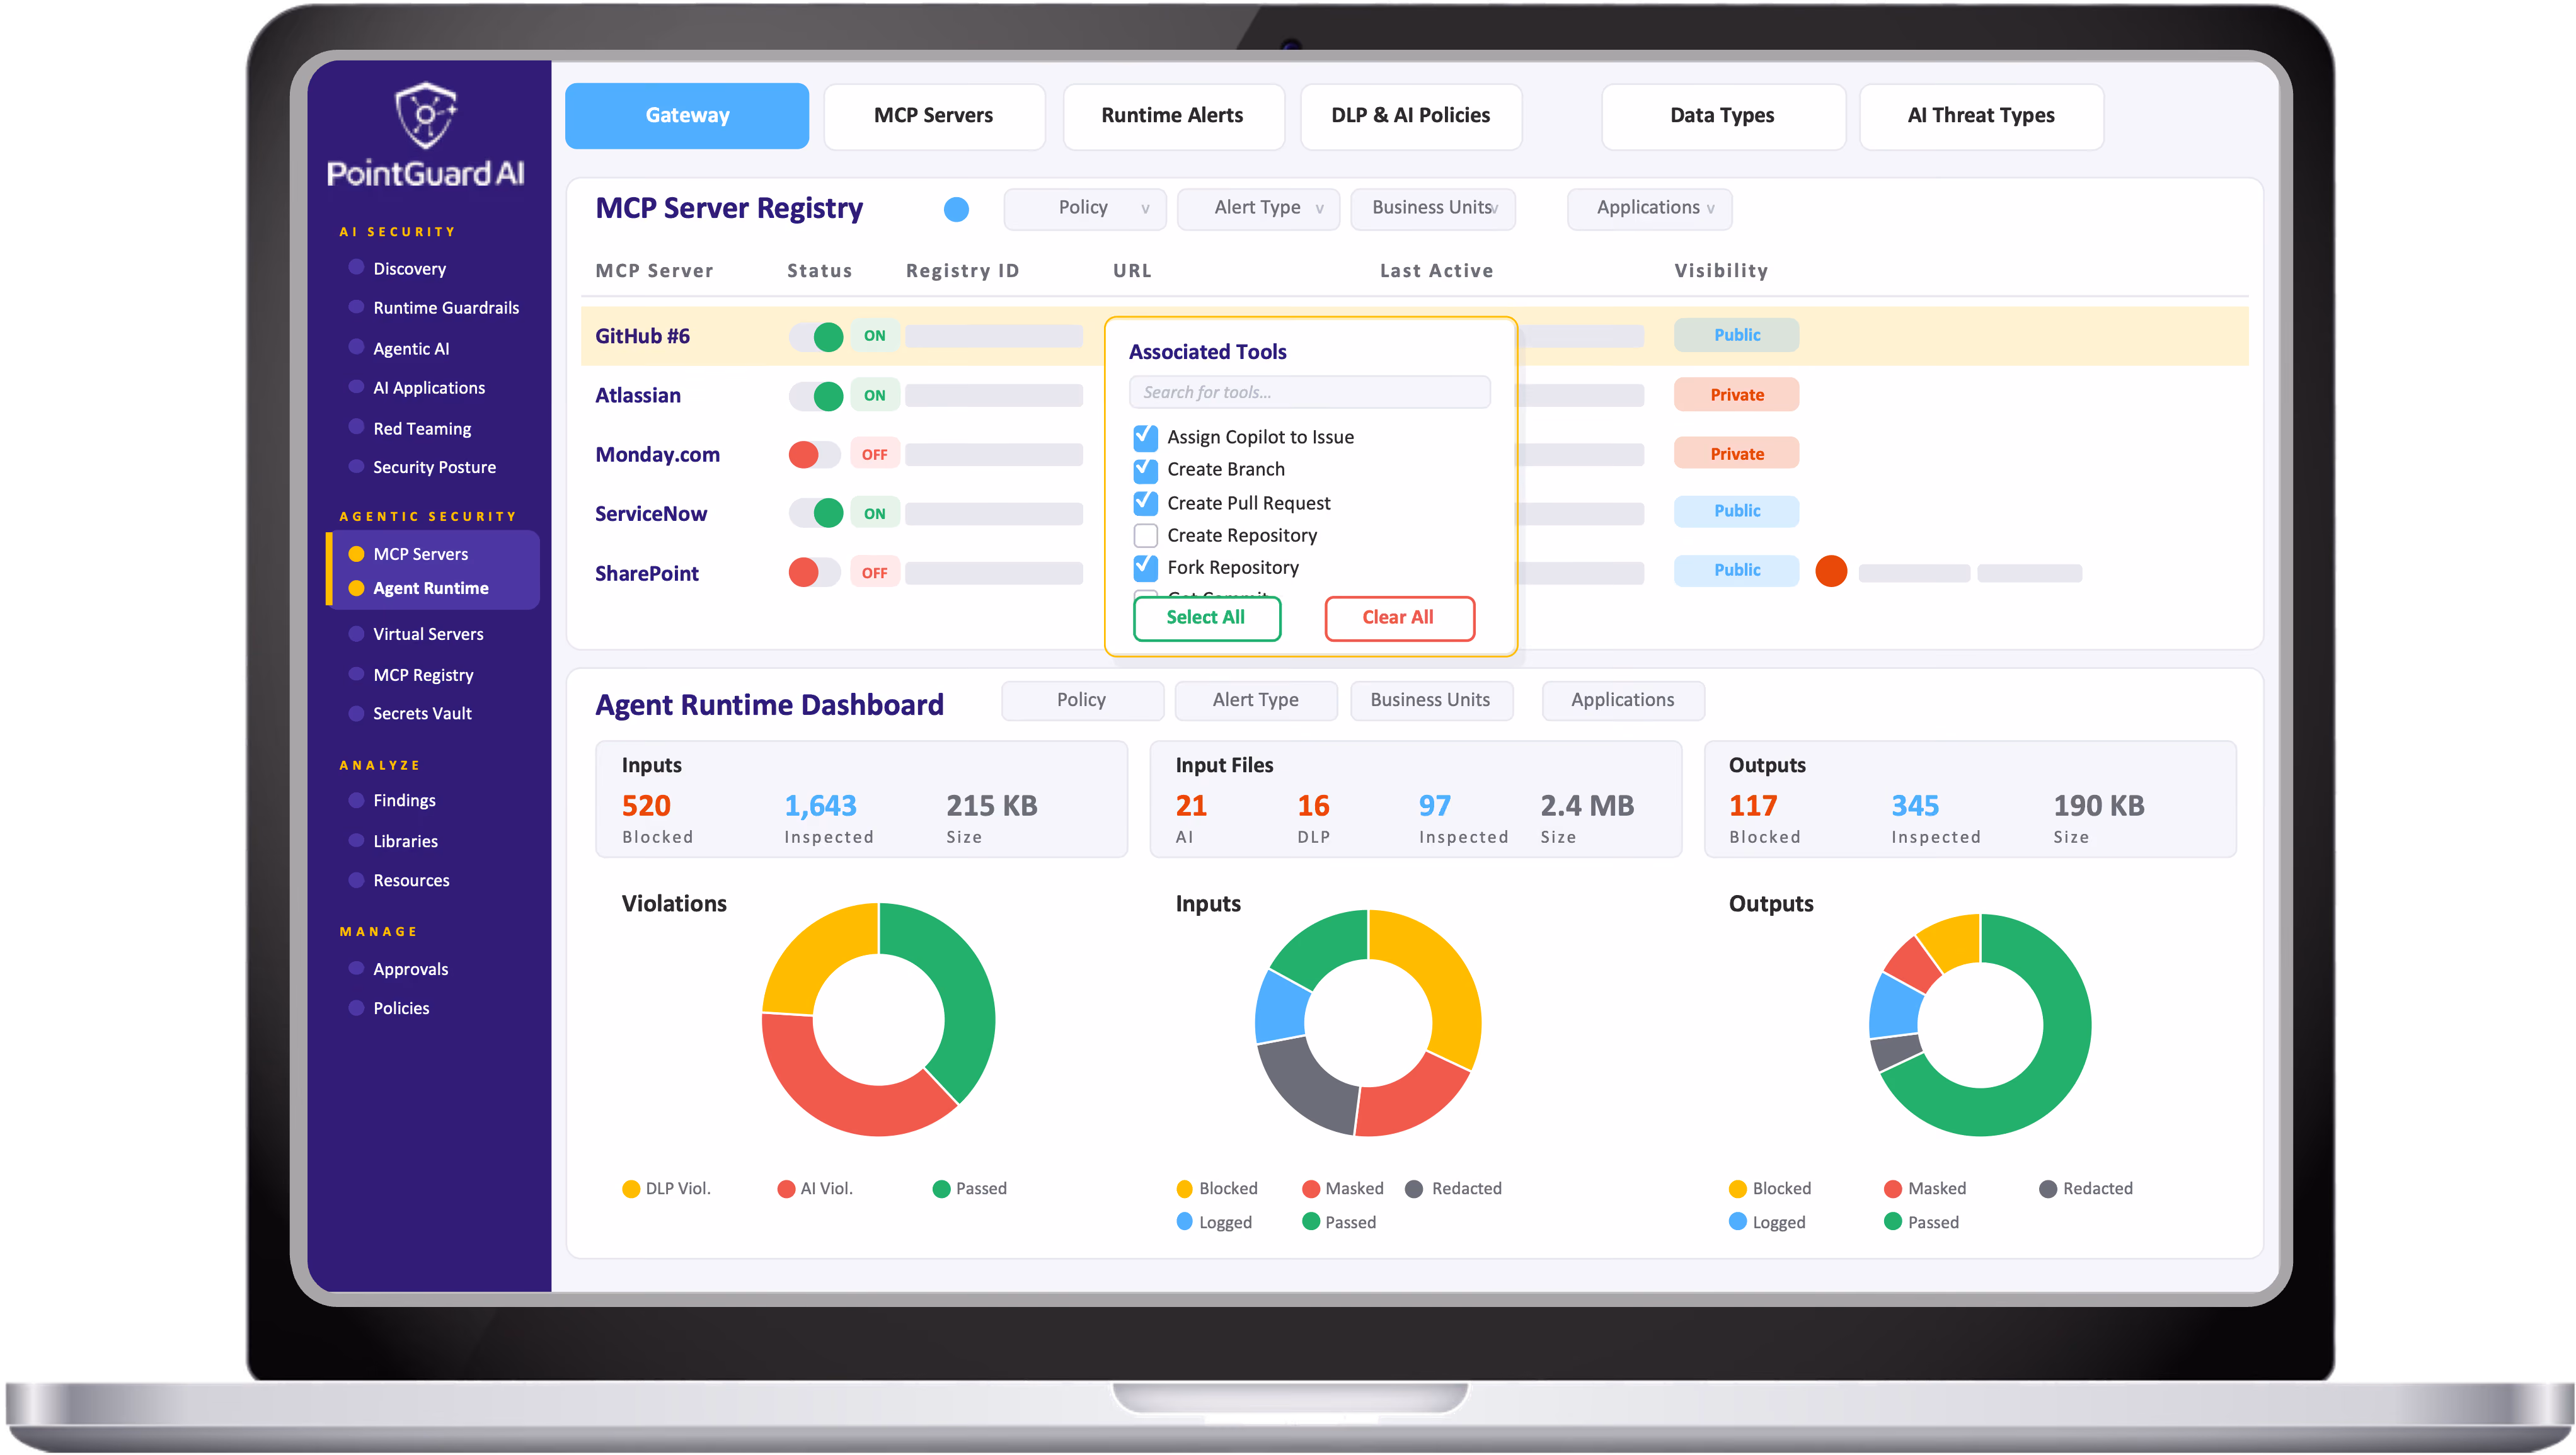Screen dimensions: 2576x1455
Task: Click the Public badge for GitHub #6
Action: [1737, 336]
